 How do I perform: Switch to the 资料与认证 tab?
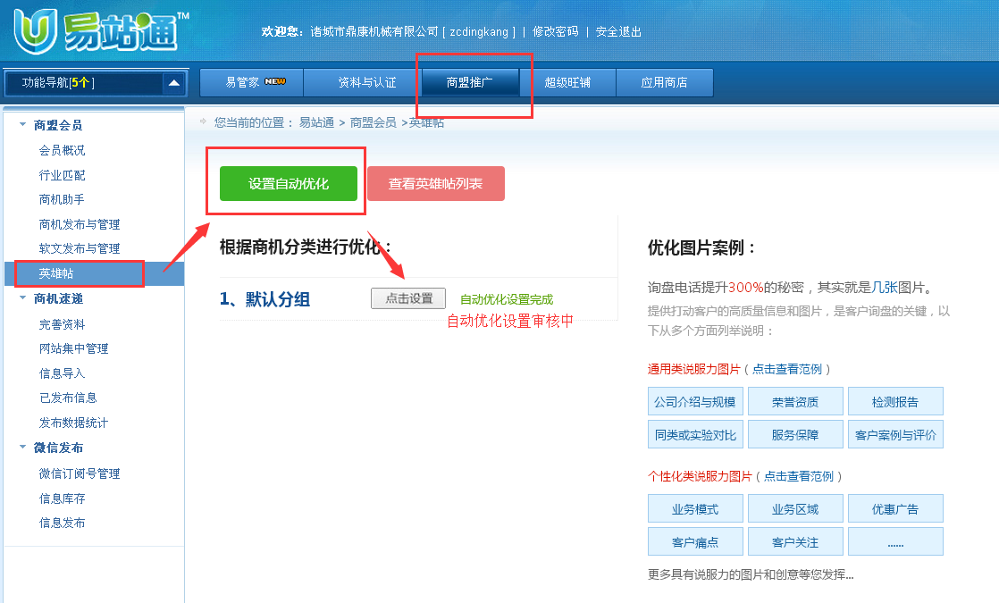pos(366,82)
